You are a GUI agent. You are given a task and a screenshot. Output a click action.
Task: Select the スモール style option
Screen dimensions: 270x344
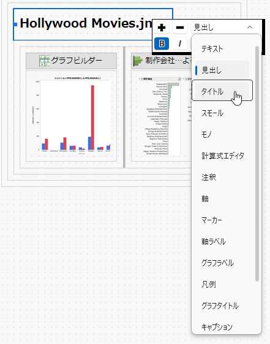click(x=222, y=113)
